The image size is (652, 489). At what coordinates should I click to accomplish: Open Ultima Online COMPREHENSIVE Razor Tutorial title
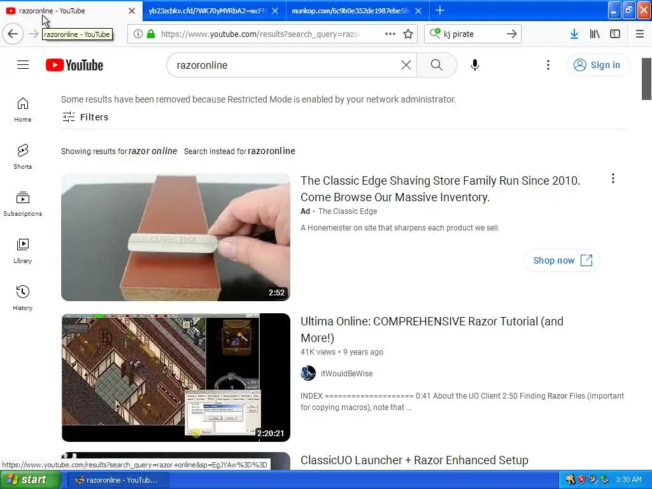coord(432,329)
